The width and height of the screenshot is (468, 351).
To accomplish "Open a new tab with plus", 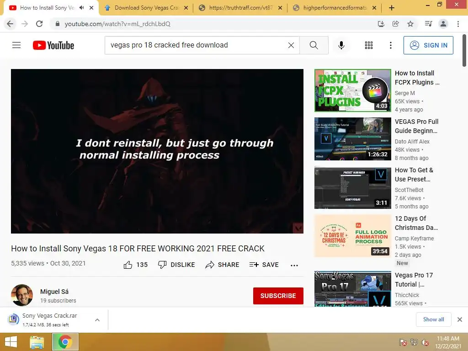I will pyautogui.click(x=392, y=8).
